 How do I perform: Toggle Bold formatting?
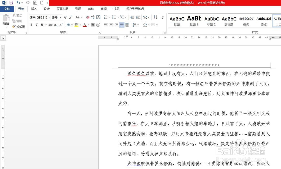(31, 25)
